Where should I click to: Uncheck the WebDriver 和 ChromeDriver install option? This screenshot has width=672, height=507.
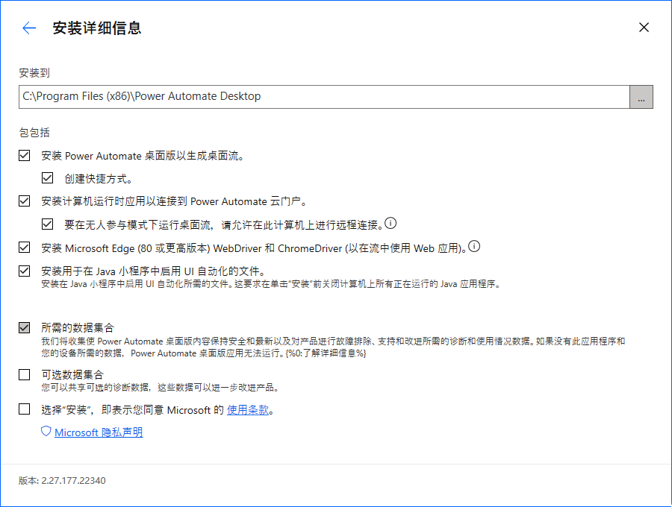pyautogui.click(x=25, y=247)
